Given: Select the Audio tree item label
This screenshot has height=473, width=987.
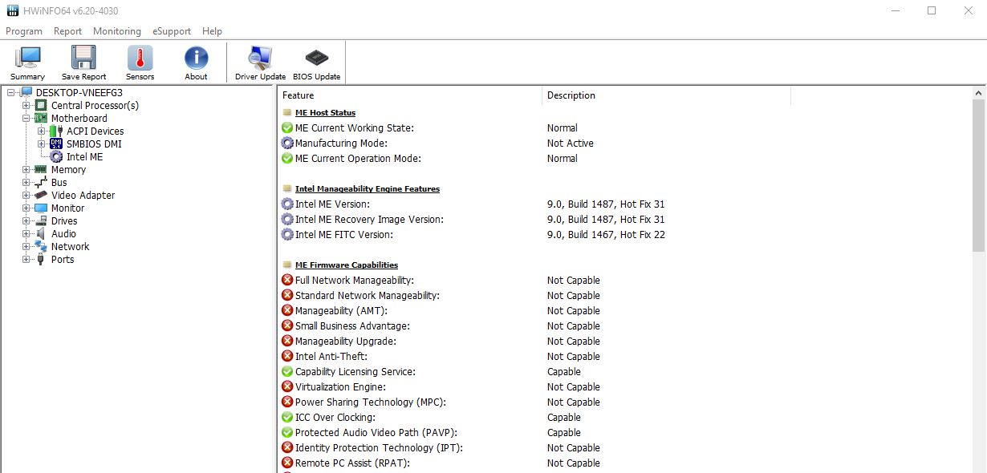Looking at the screenshot, I should pos(64,233).
